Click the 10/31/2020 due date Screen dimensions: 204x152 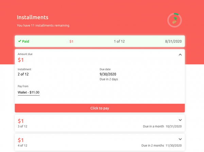(x=173, y=127)
